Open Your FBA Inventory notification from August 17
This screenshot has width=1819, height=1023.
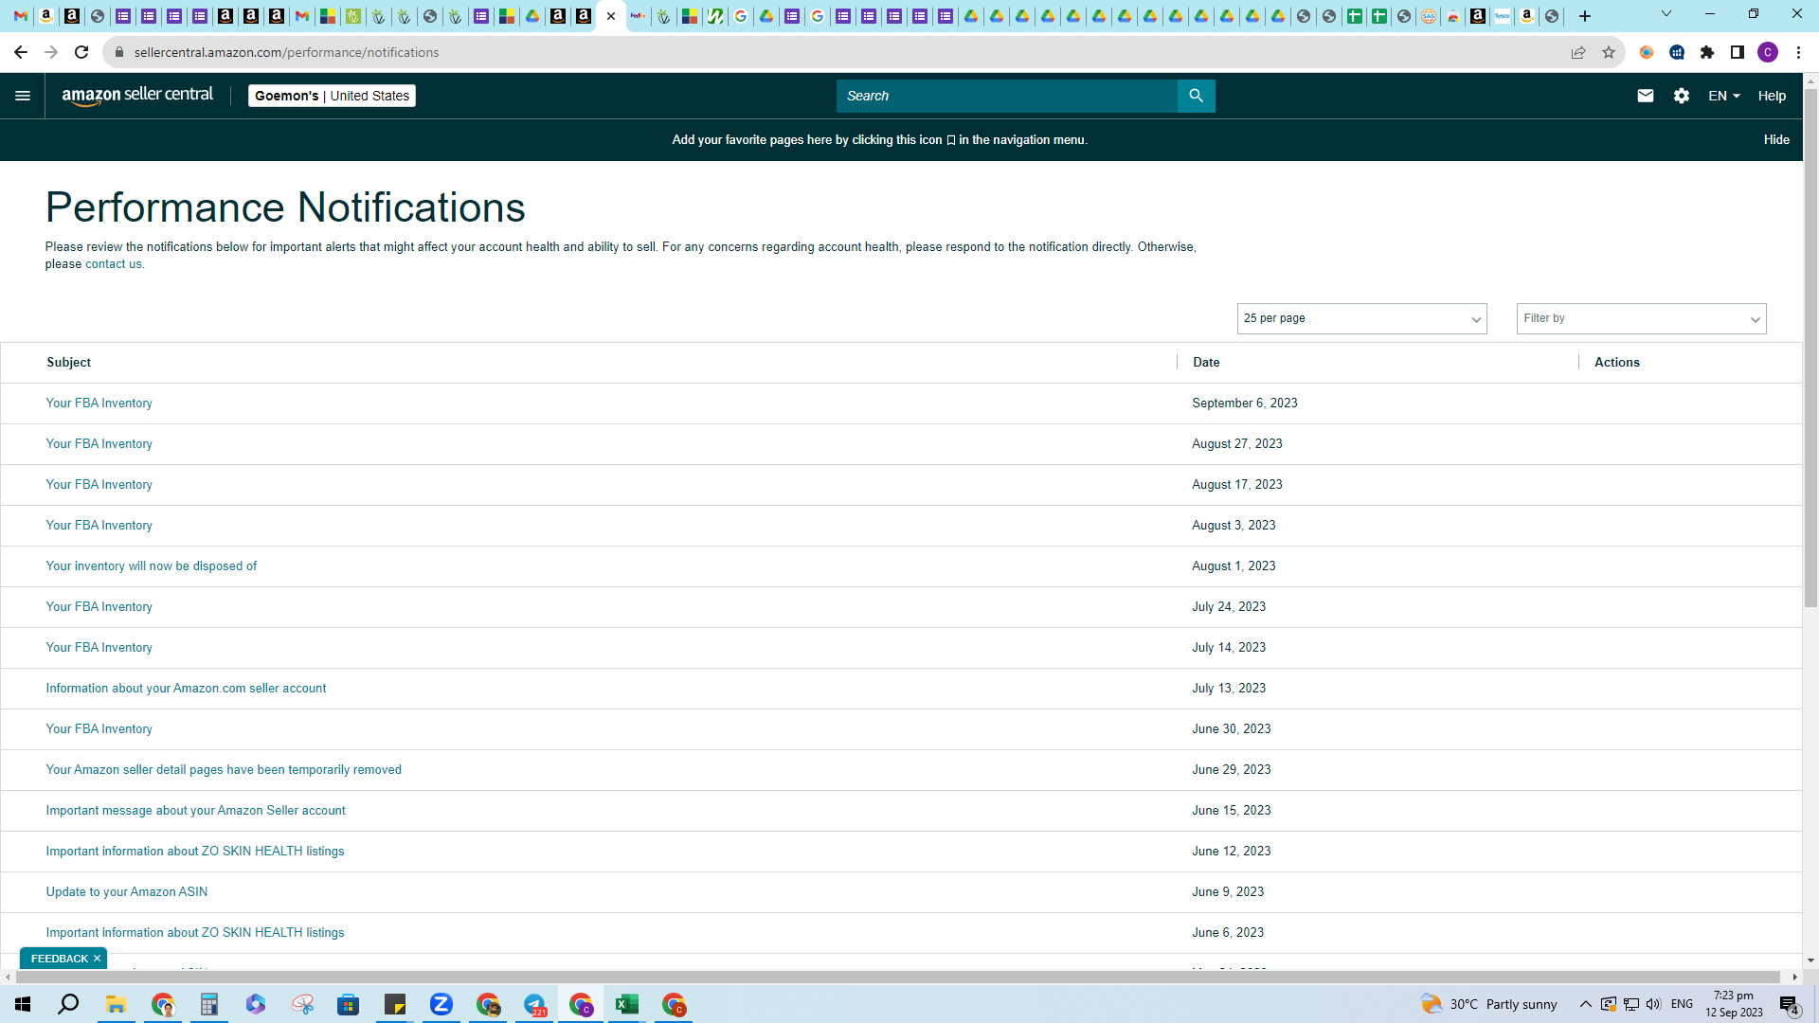click(x=99, y=484)
